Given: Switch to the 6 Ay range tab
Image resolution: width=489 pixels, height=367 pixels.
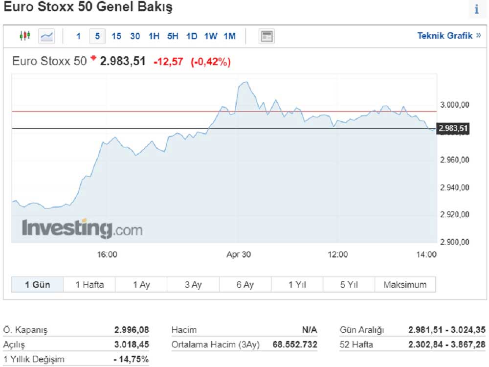Looking at the screenshot, I should click(x=245, y=285).
